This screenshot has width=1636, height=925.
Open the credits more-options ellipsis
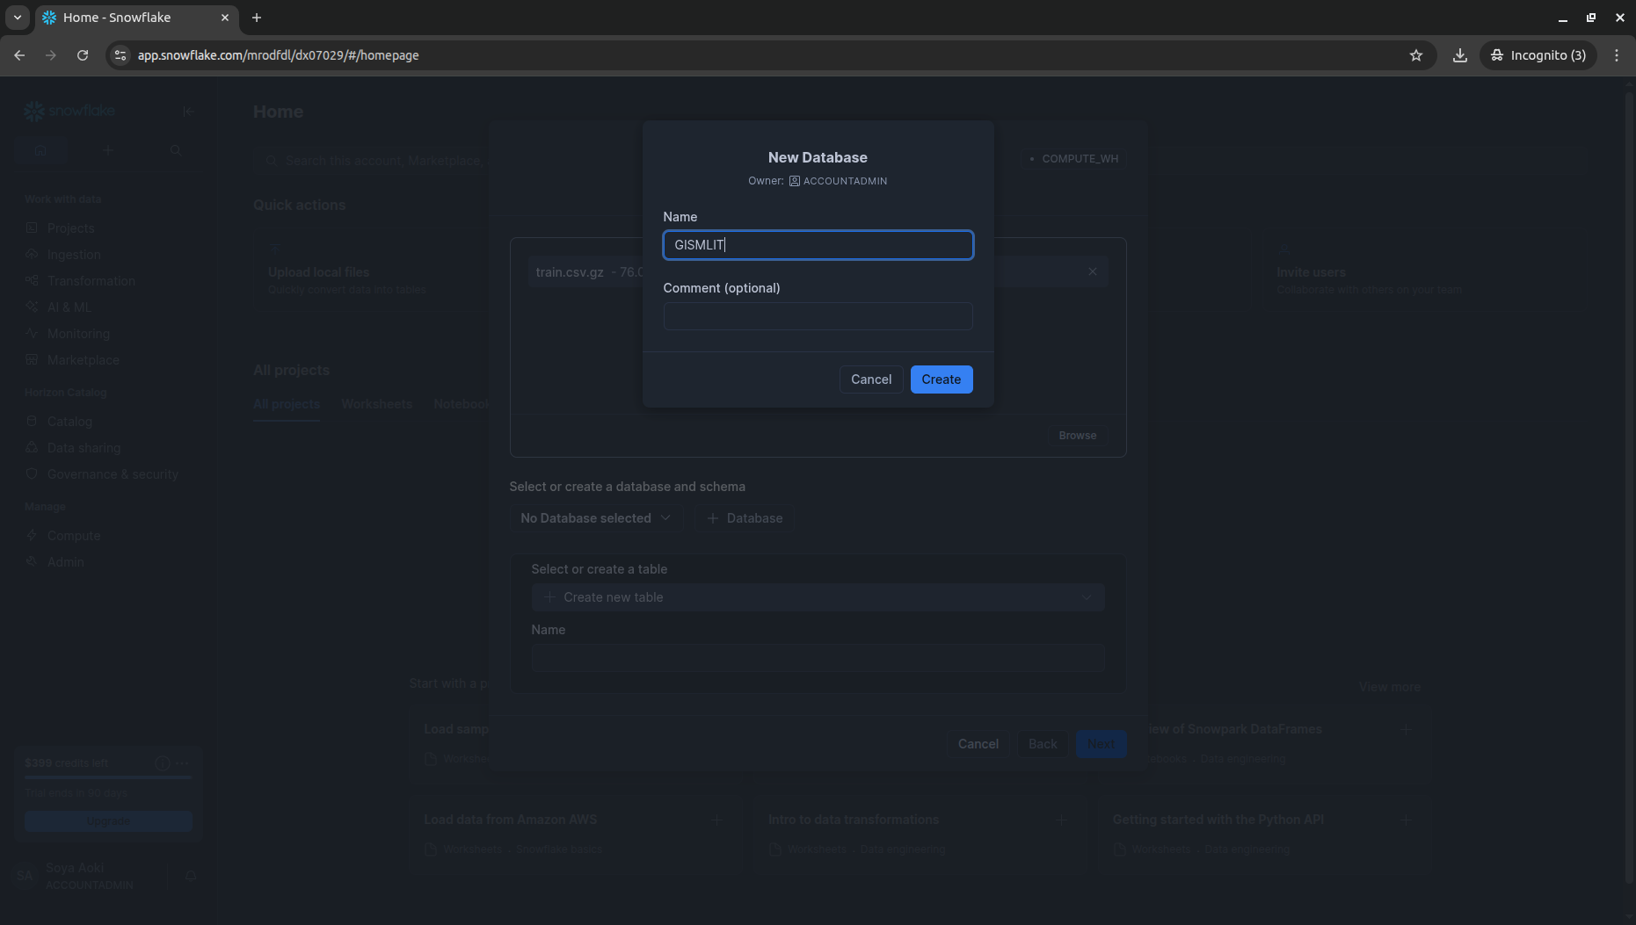[182, 763]
